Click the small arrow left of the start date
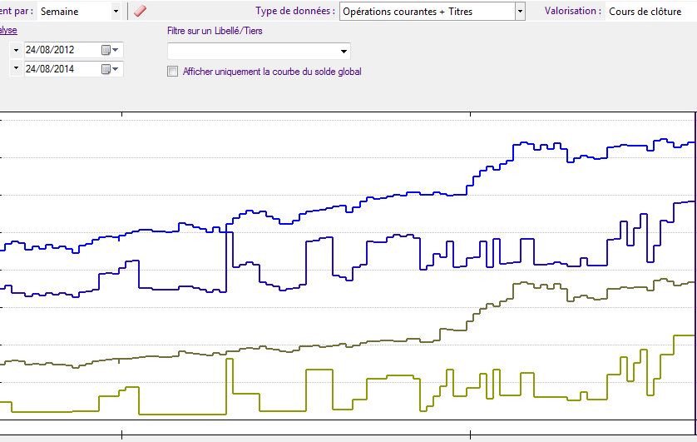This screenshot has height=442, width=697. 16,50
